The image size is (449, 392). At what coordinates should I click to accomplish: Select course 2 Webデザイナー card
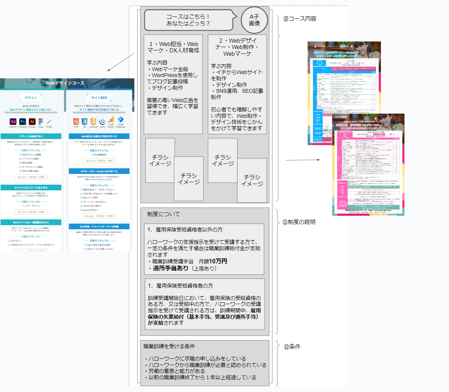pos(237,84)
